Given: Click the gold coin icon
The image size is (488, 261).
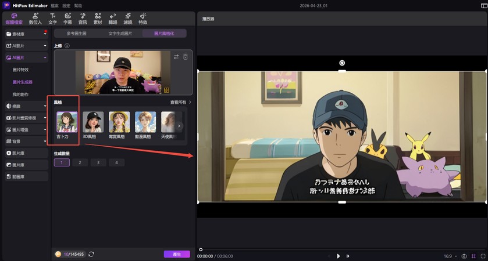Looking at the screenshot, I should 58,254.
